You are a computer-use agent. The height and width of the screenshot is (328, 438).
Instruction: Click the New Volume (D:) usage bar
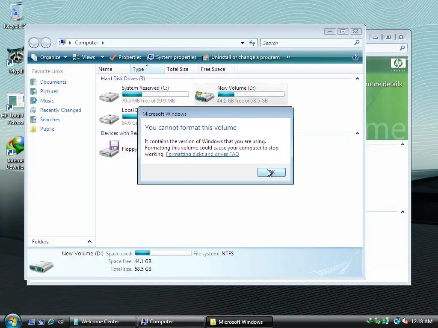[x=251, y=94]
